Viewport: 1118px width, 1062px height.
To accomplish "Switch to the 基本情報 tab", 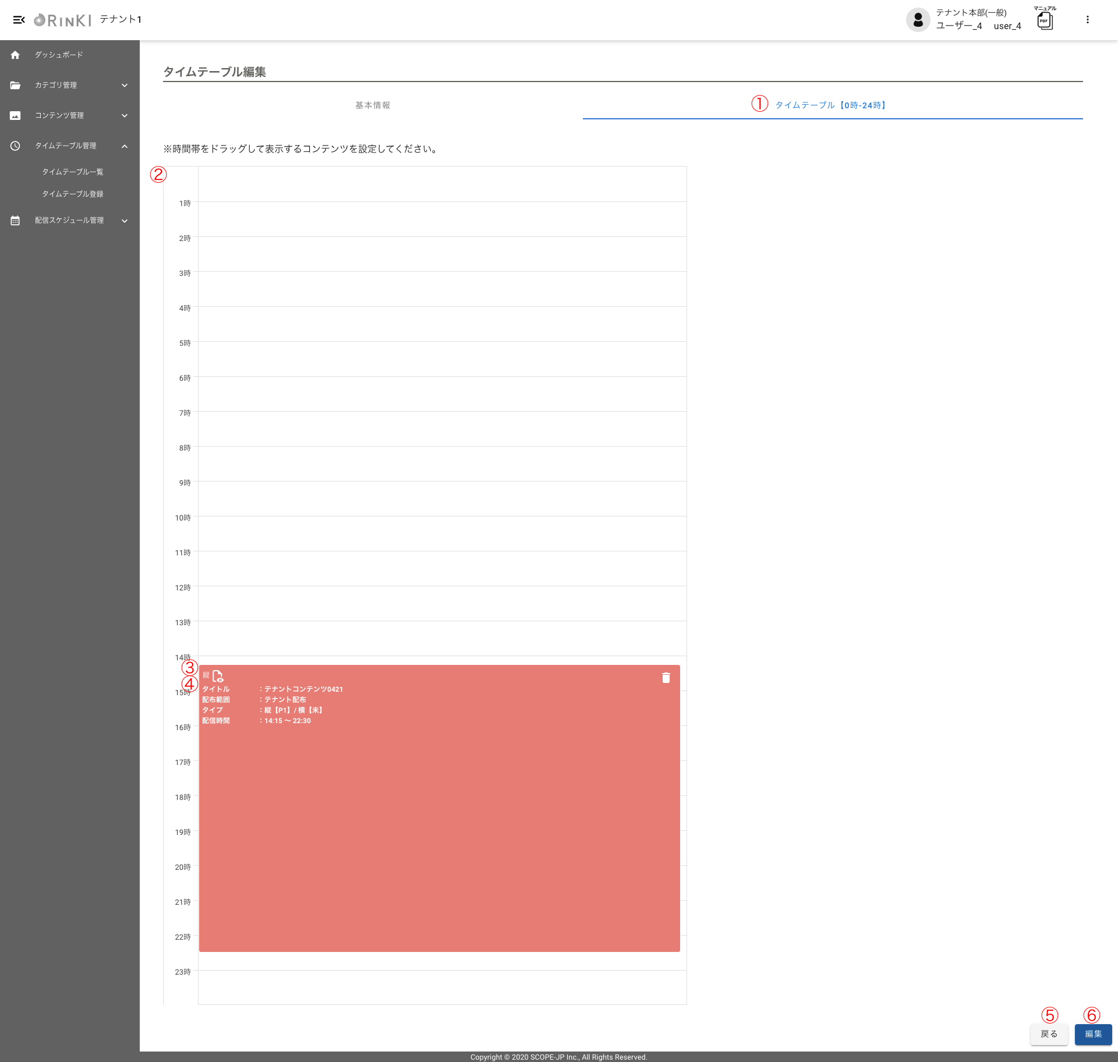I will (373, 105).
